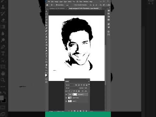Screen dimensions: 156x117
Task: Open the Opacity value dropdown
Action: click(86, 88)
